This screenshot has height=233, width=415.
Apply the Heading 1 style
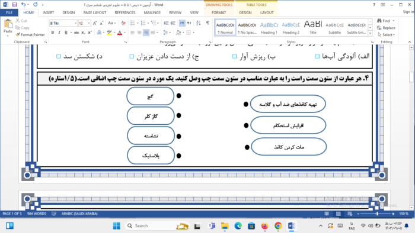click(269, 27)
